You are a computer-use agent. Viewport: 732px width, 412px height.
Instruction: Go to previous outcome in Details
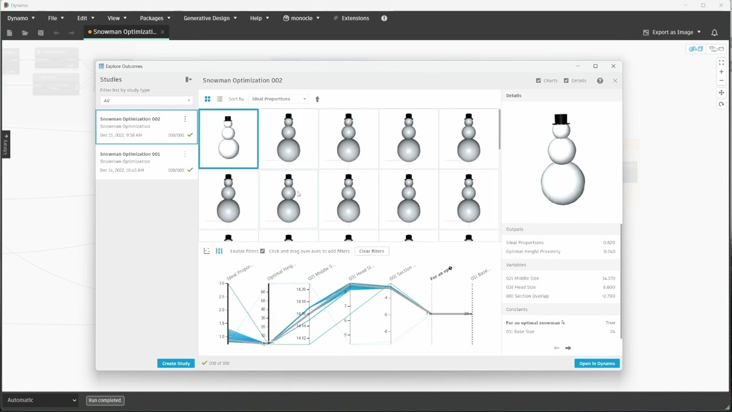[556, 348]
